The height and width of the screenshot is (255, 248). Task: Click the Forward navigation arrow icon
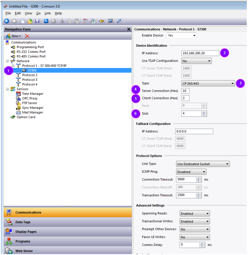14,21
